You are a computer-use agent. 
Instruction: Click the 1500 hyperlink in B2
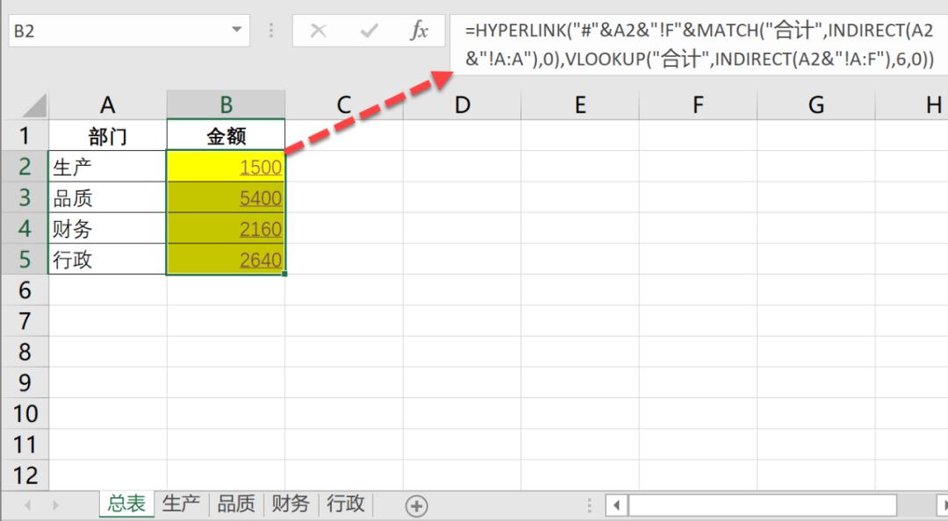click(260, 168)
